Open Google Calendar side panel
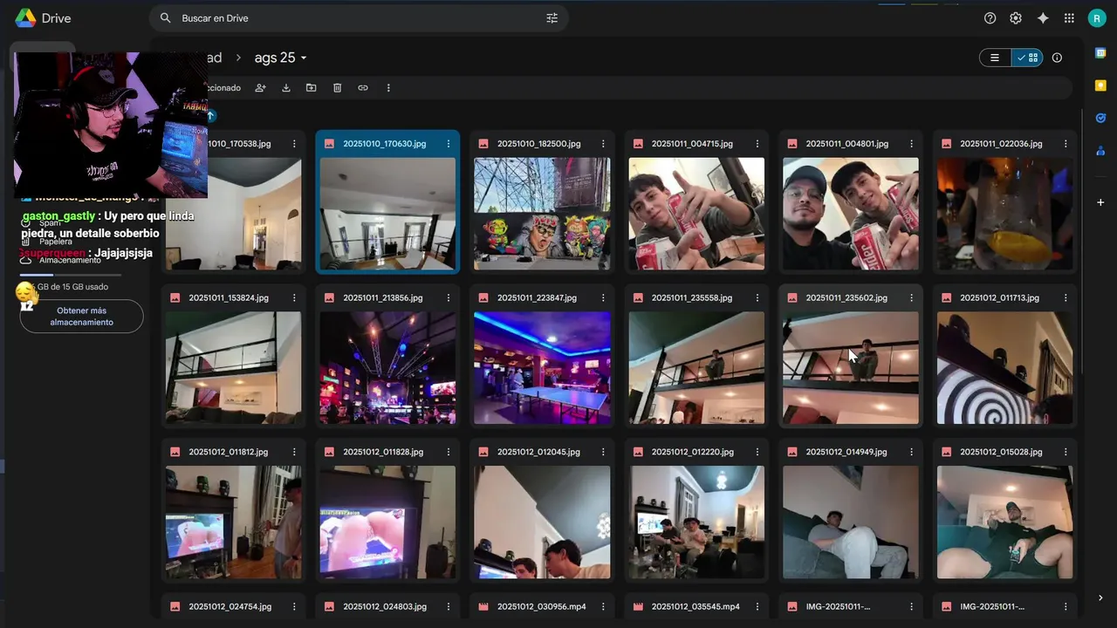This screenshot has height=628, width=1117. click(x=1100, y=53)
